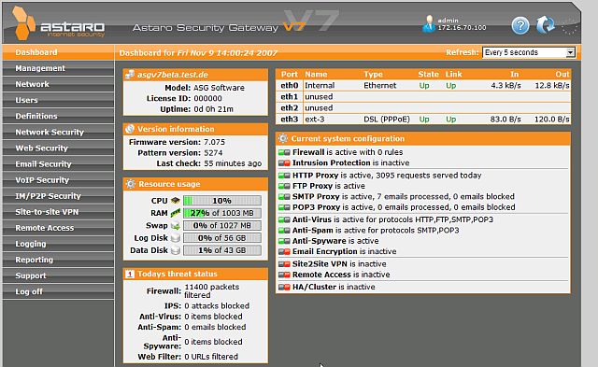
Task: Click the 11400 packets filtered value
Action: click(x=212, y=290)
